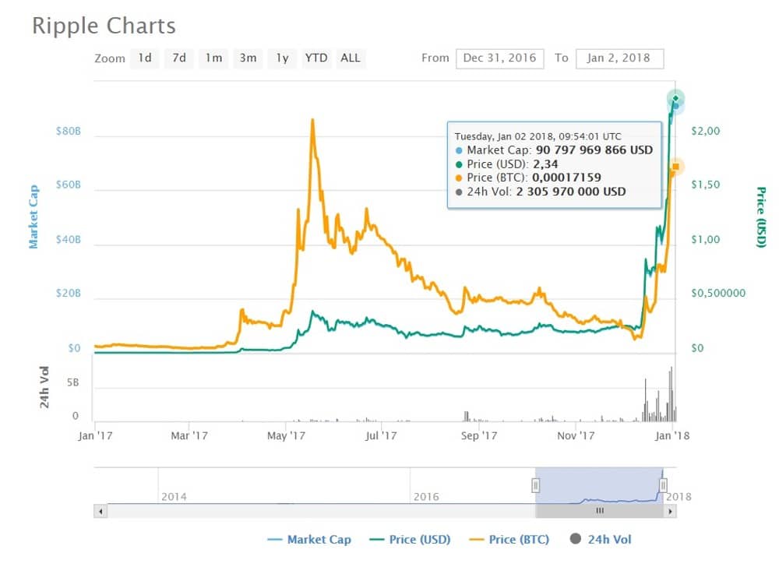Click the Ripple Charts heading

coord(104,26)
